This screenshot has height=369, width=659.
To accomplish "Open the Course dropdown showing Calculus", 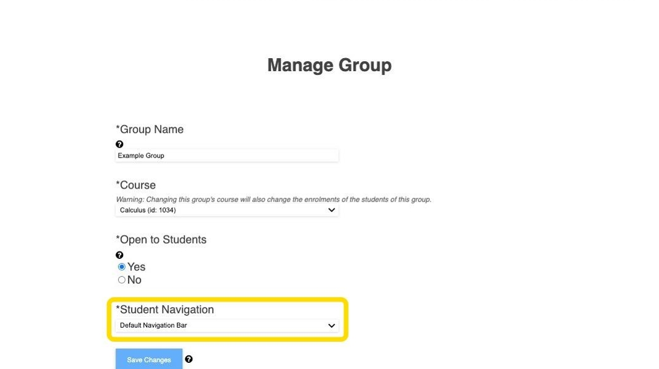I will tap(226, 210).
